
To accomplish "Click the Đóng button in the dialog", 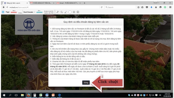I will click(86, 83).
